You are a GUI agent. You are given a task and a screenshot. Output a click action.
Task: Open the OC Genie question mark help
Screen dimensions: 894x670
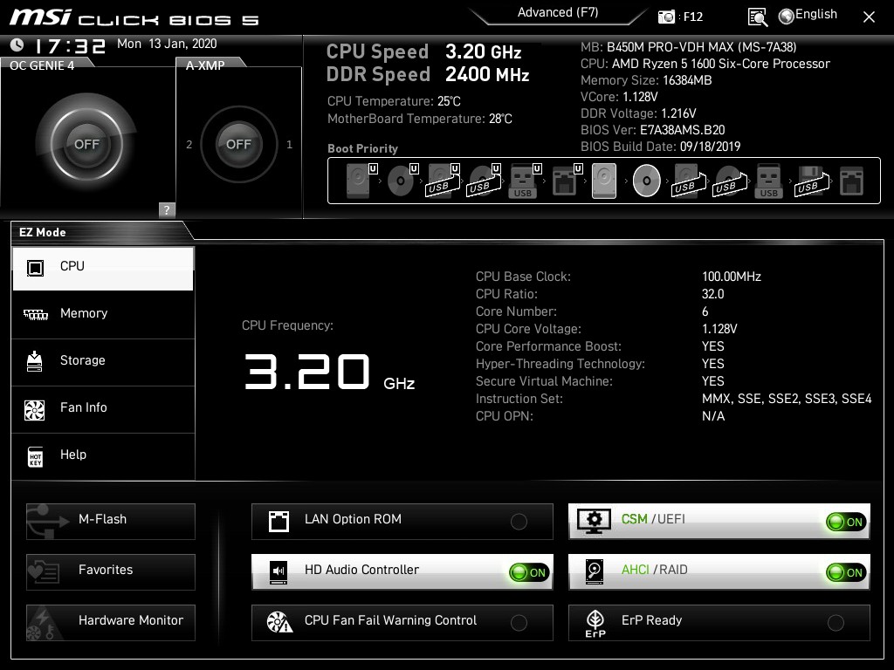pos(167,209)
